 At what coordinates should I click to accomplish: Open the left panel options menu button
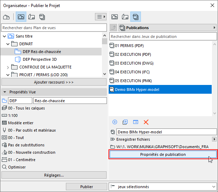101,17
